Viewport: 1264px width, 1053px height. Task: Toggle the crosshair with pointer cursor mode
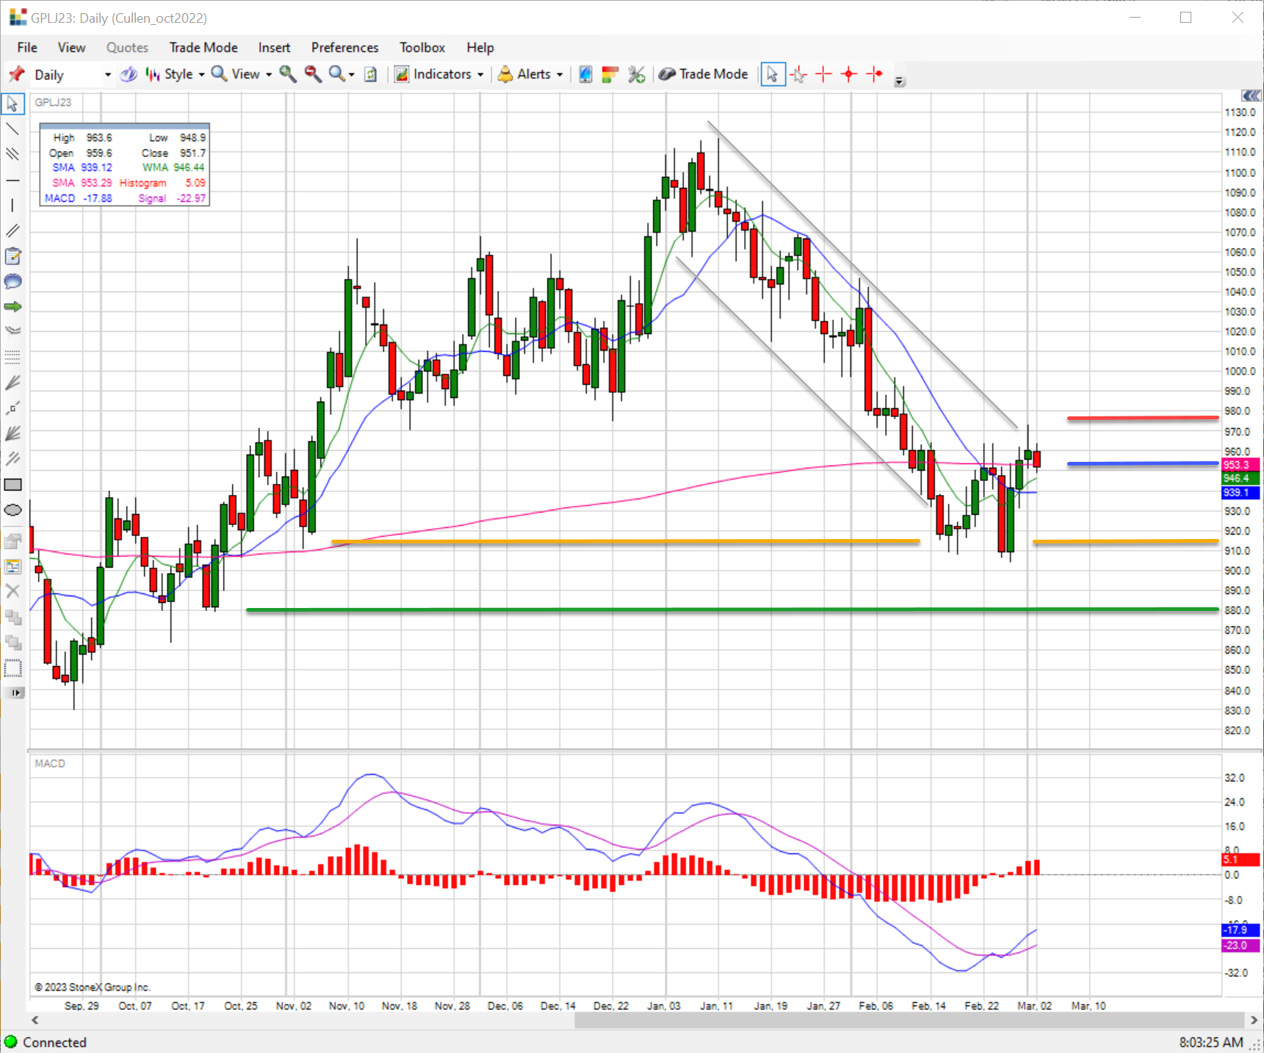pos(798,74)
